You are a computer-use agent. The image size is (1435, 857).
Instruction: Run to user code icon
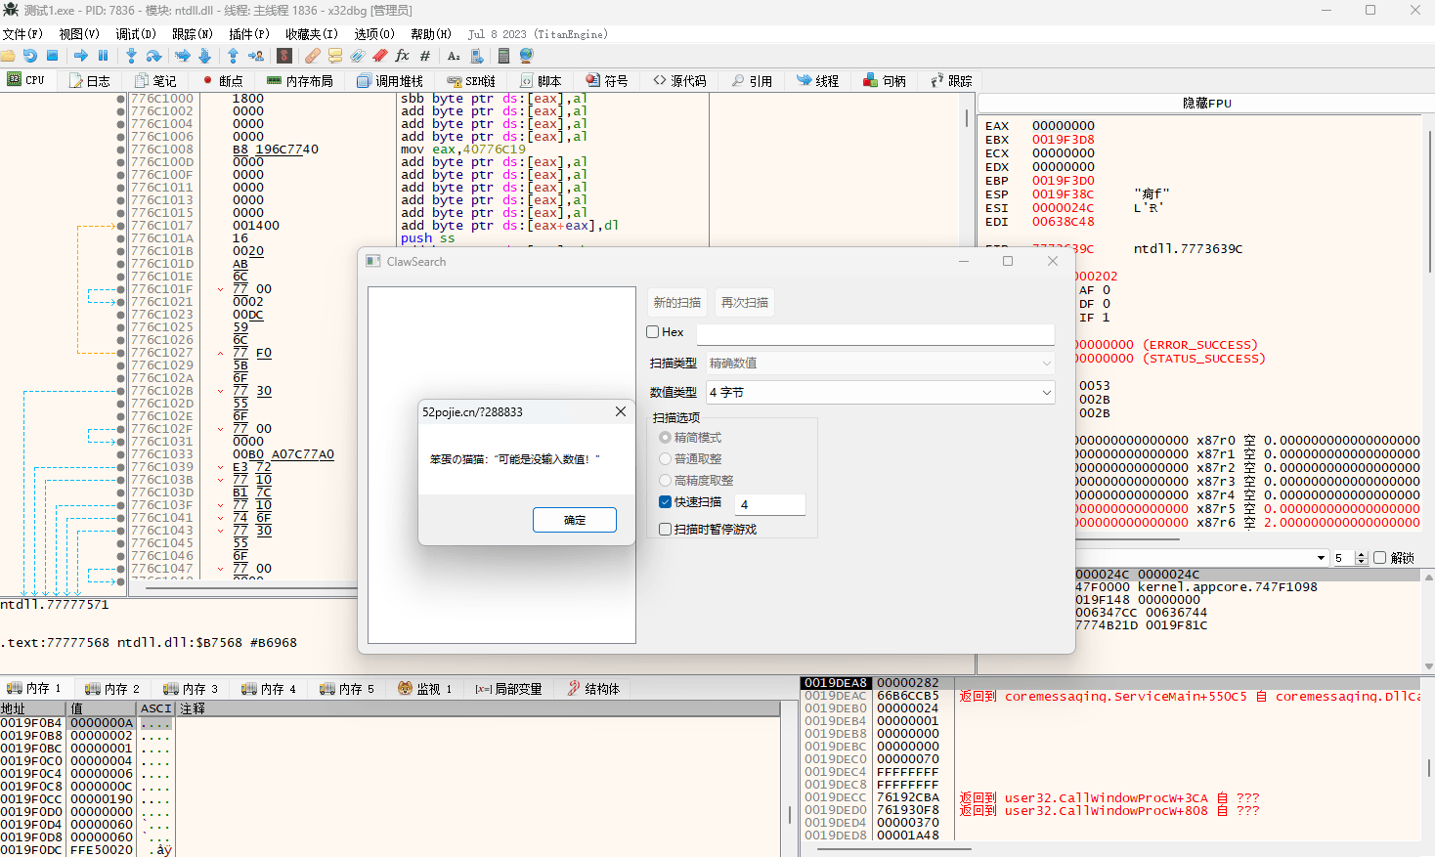256,56
